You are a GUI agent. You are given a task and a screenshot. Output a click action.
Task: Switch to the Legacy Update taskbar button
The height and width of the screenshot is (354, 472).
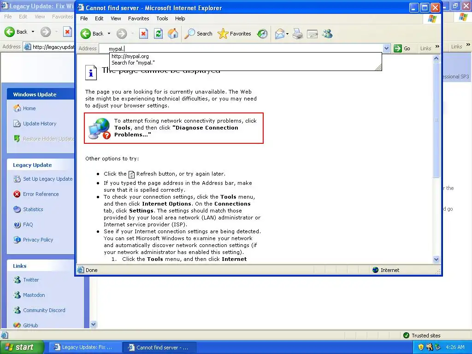[x=85, y=347]
